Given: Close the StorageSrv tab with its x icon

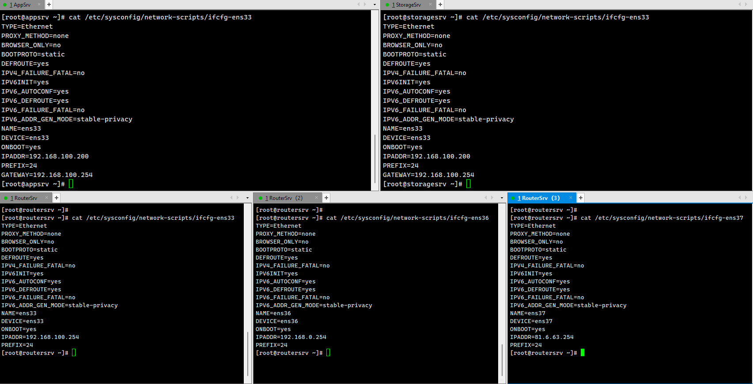Looking at the screenshot, I should tap(430, 4).
